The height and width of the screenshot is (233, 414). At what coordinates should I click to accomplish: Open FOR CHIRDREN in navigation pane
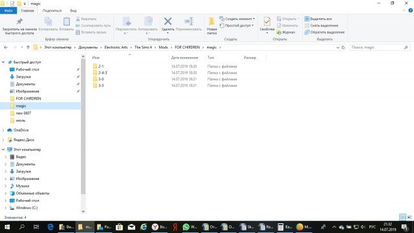(28, 98)
